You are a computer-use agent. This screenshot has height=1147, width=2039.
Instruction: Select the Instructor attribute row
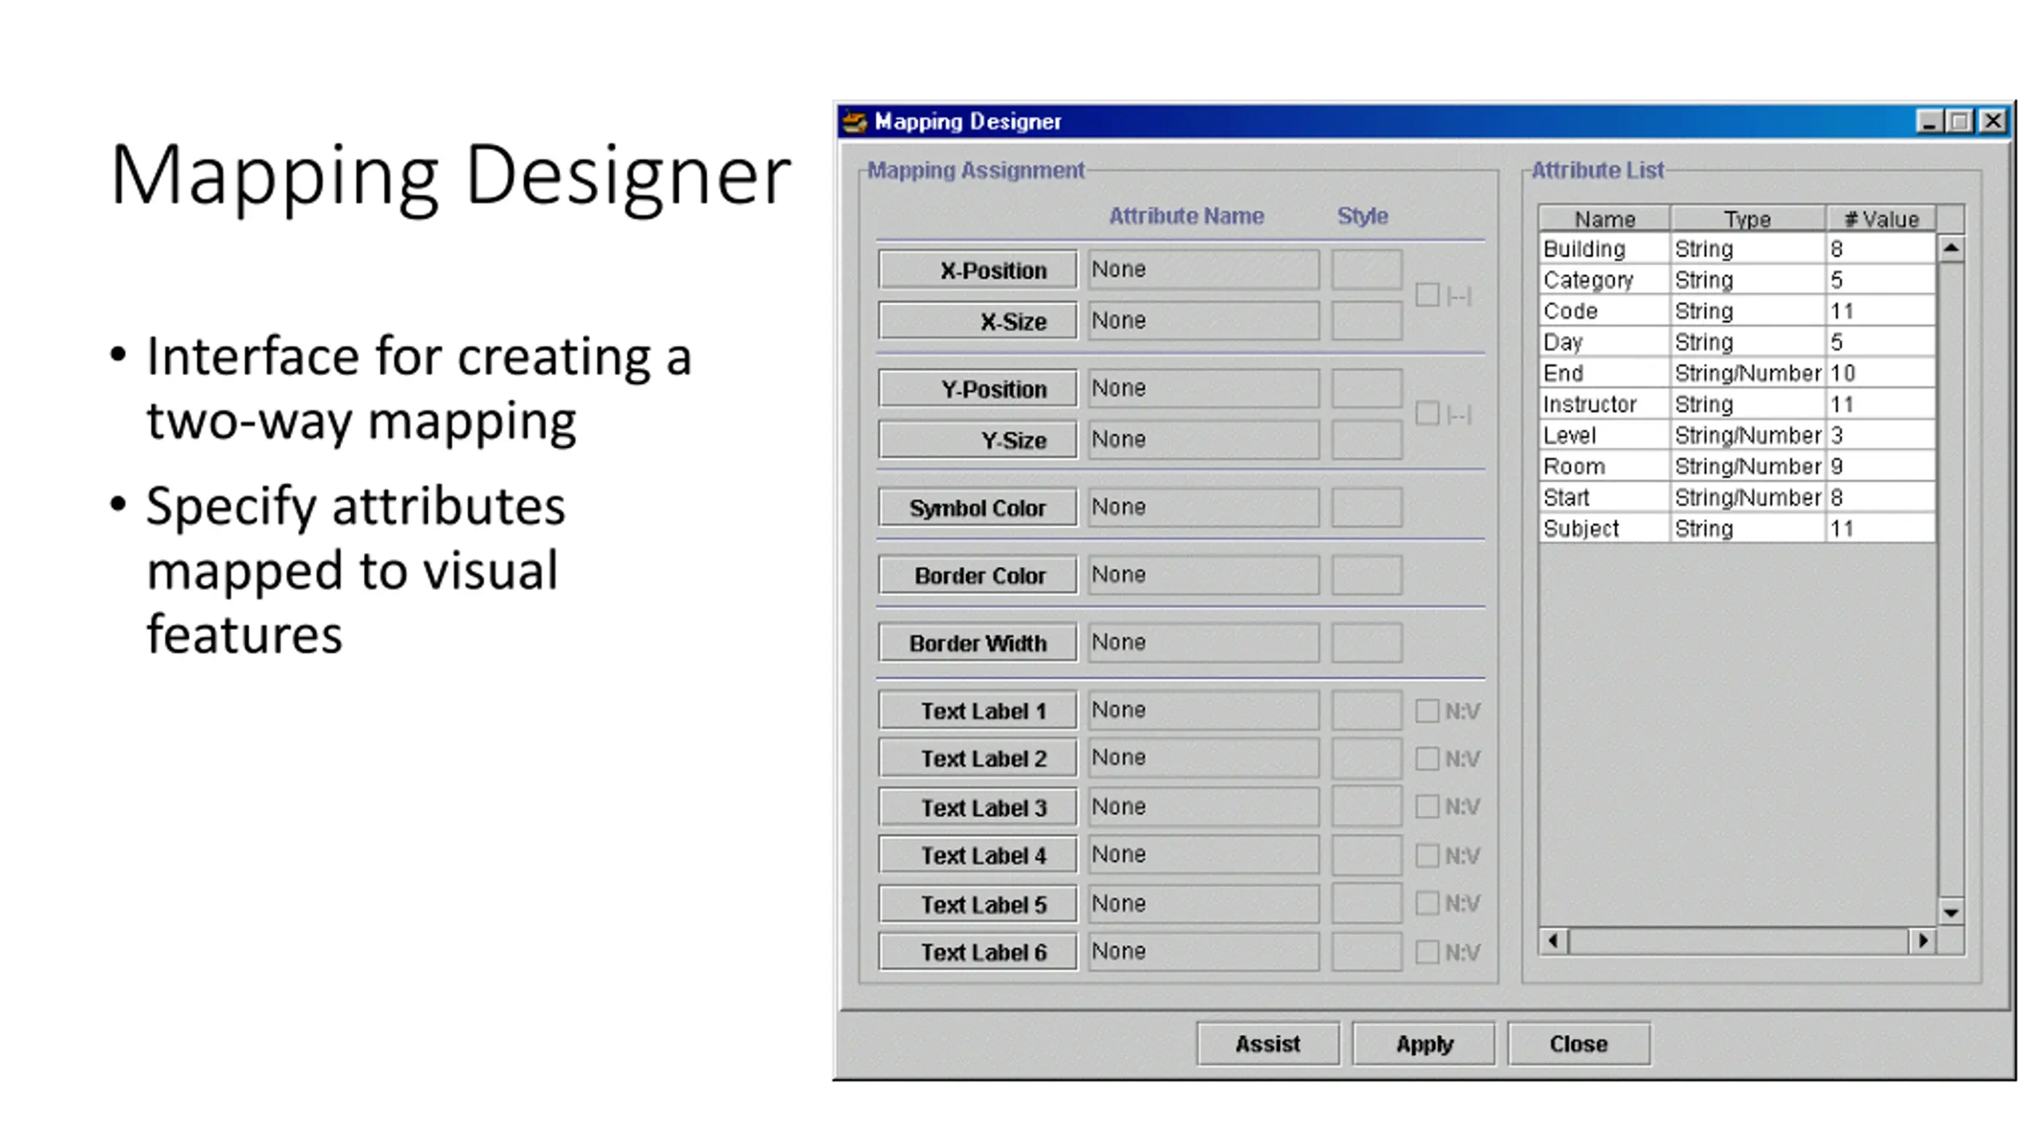point(1737,404)
